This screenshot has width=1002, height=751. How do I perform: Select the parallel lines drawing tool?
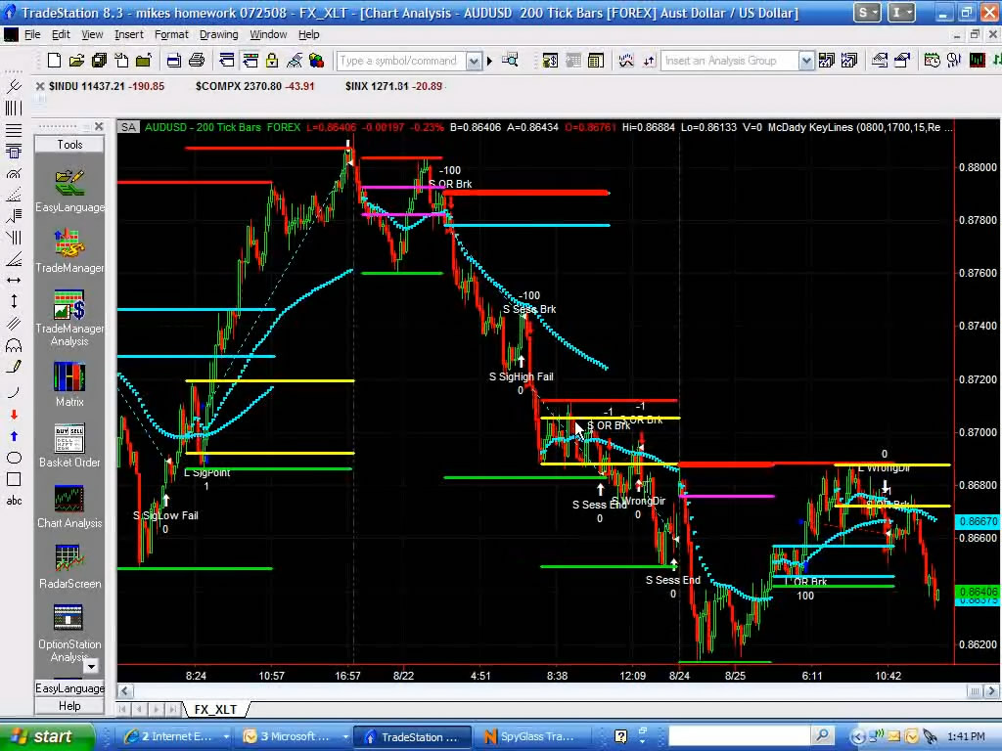tap(14, 324)
